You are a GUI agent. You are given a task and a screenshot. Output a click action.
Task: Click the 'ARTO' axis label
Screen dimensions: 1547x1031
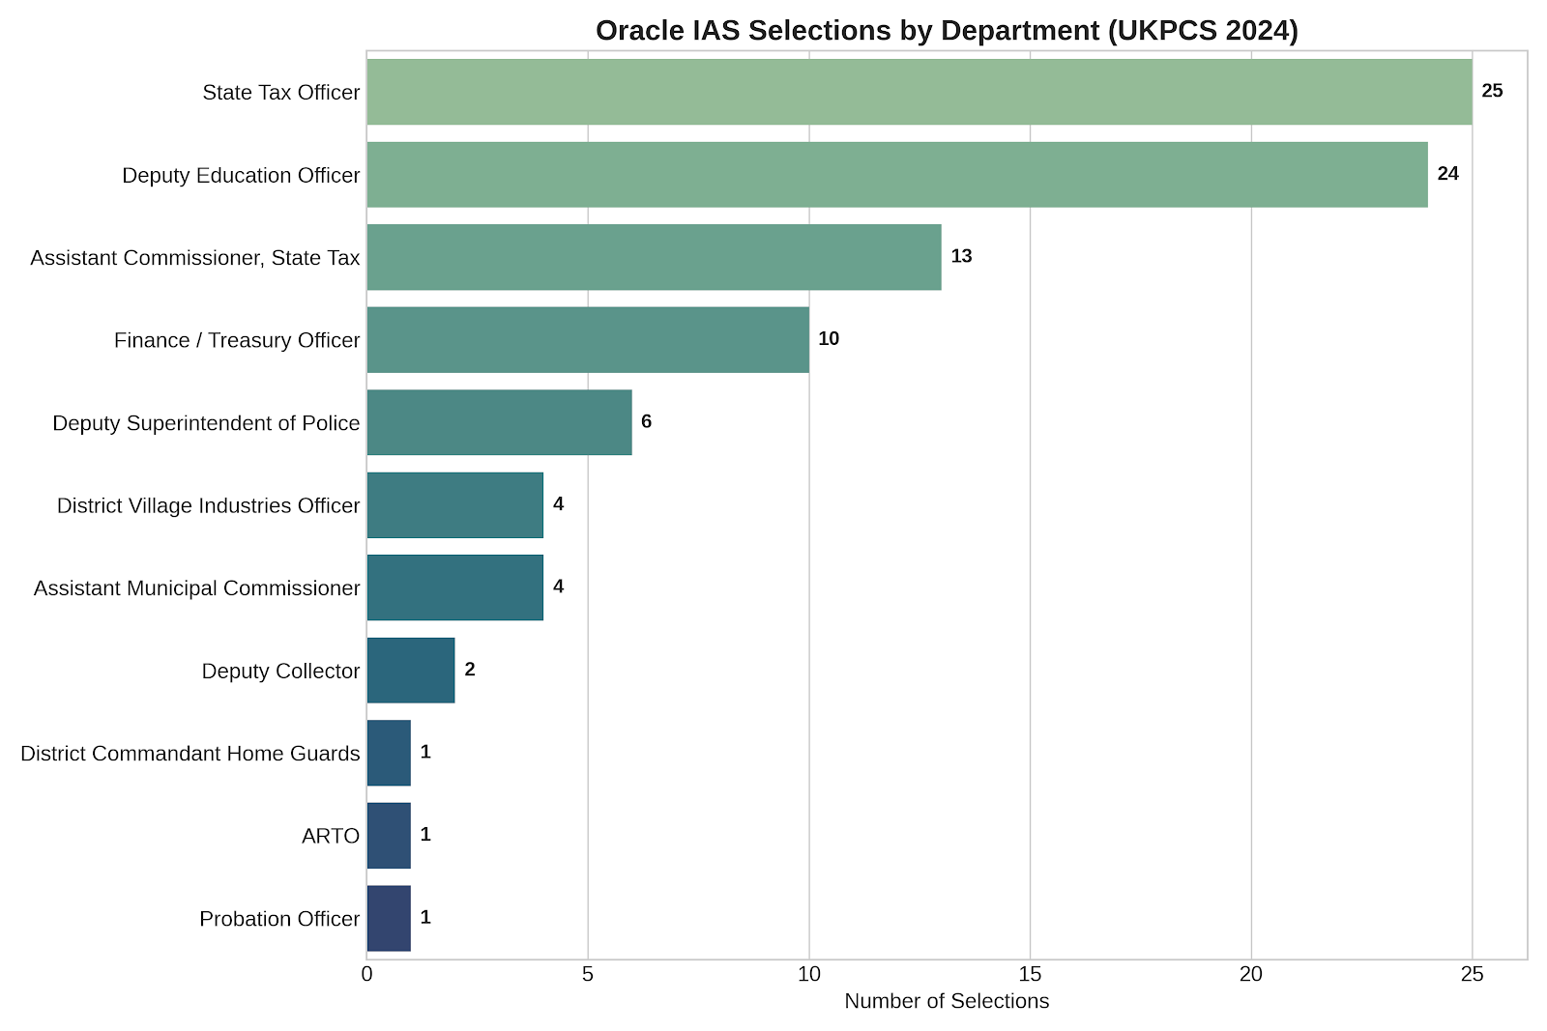click(331, 837)
